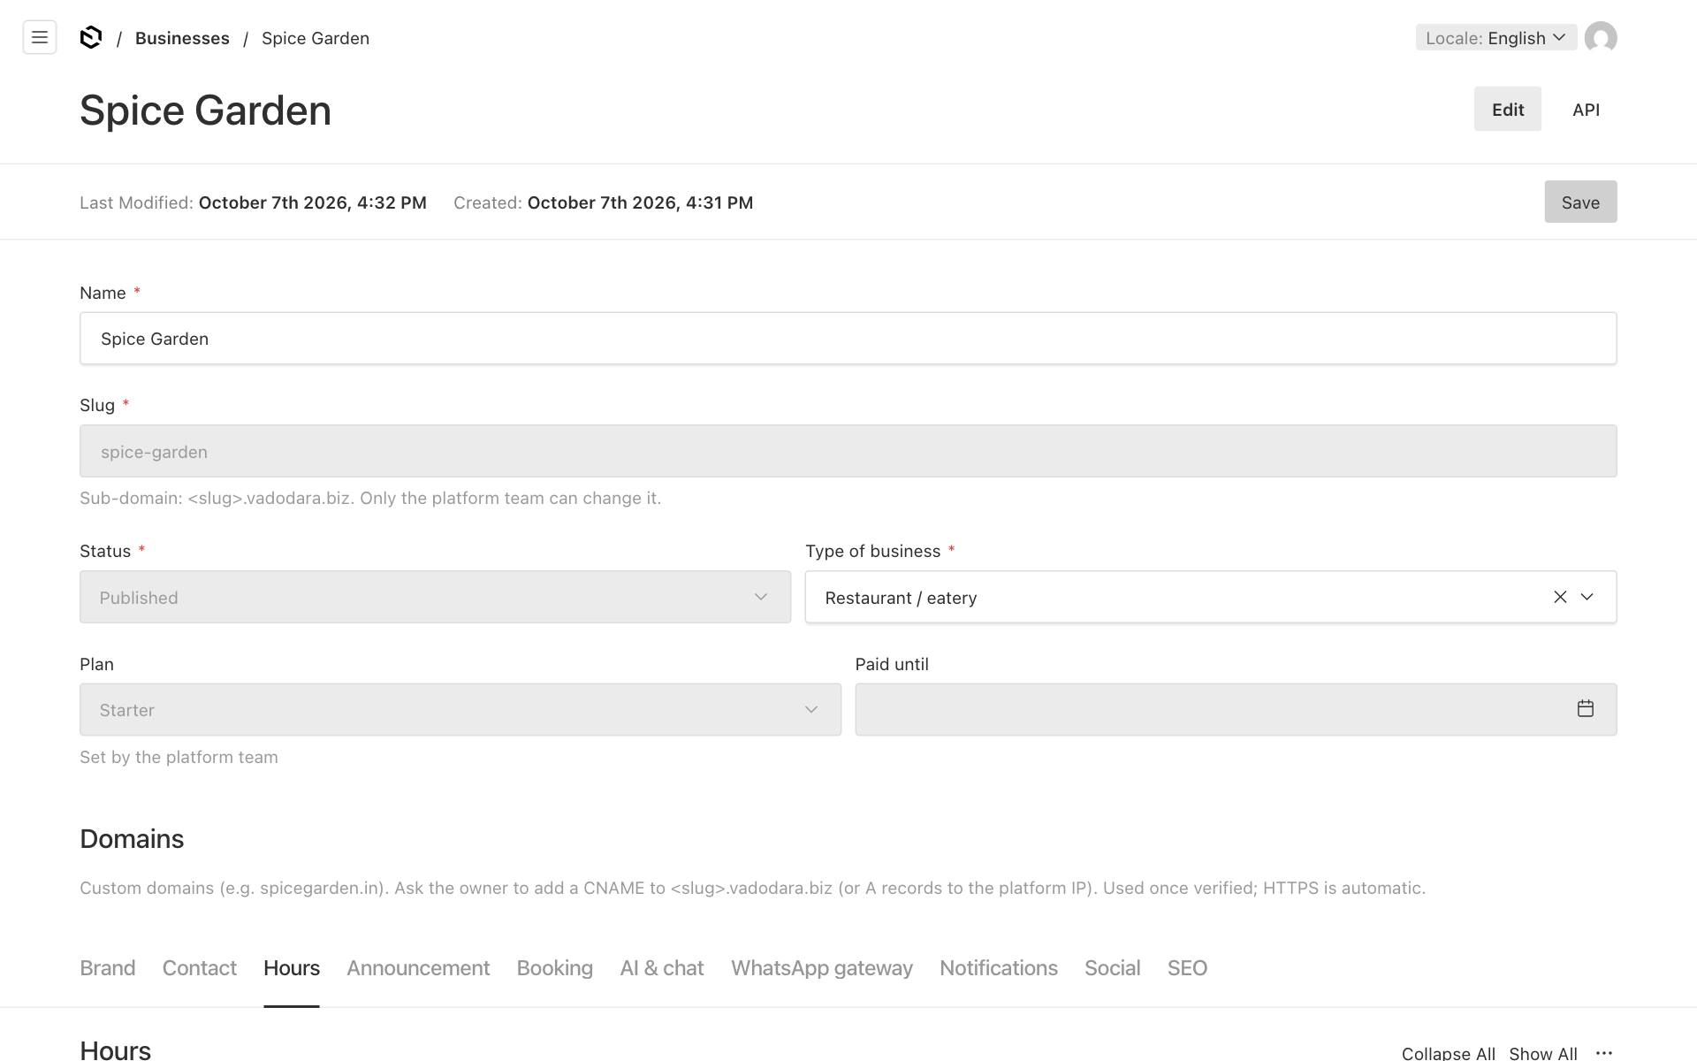The width and height of the screenshot is (1697, 1061).
Task: Open the Status Published dropdown
Action: point(435,597)
